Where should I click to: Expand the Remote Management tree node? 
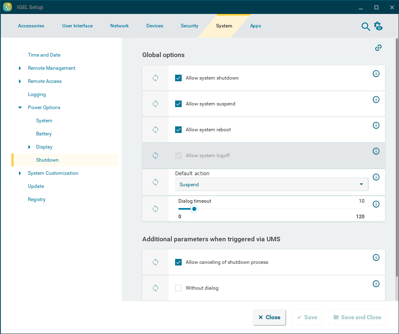click(20, 68)
